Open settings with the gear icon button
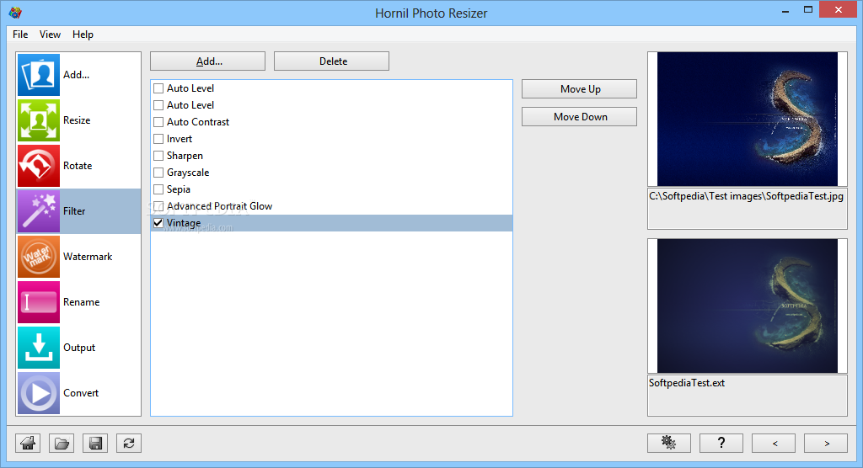The image size is (863, 468). pos(668,443)
